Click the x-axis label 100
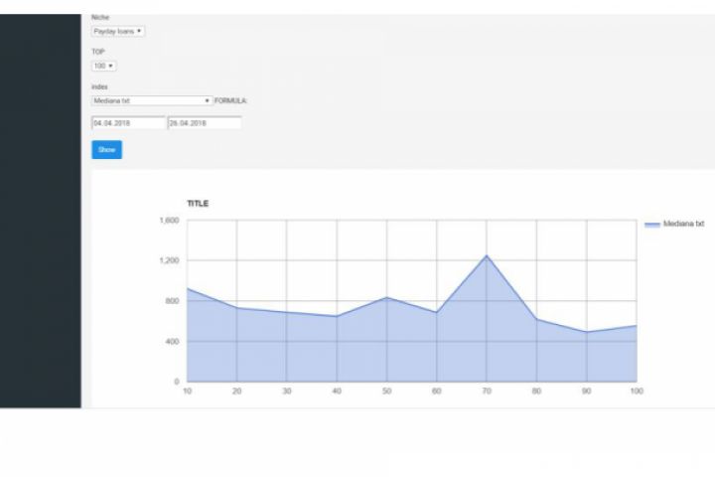The image size is (715, 477). 637,392
